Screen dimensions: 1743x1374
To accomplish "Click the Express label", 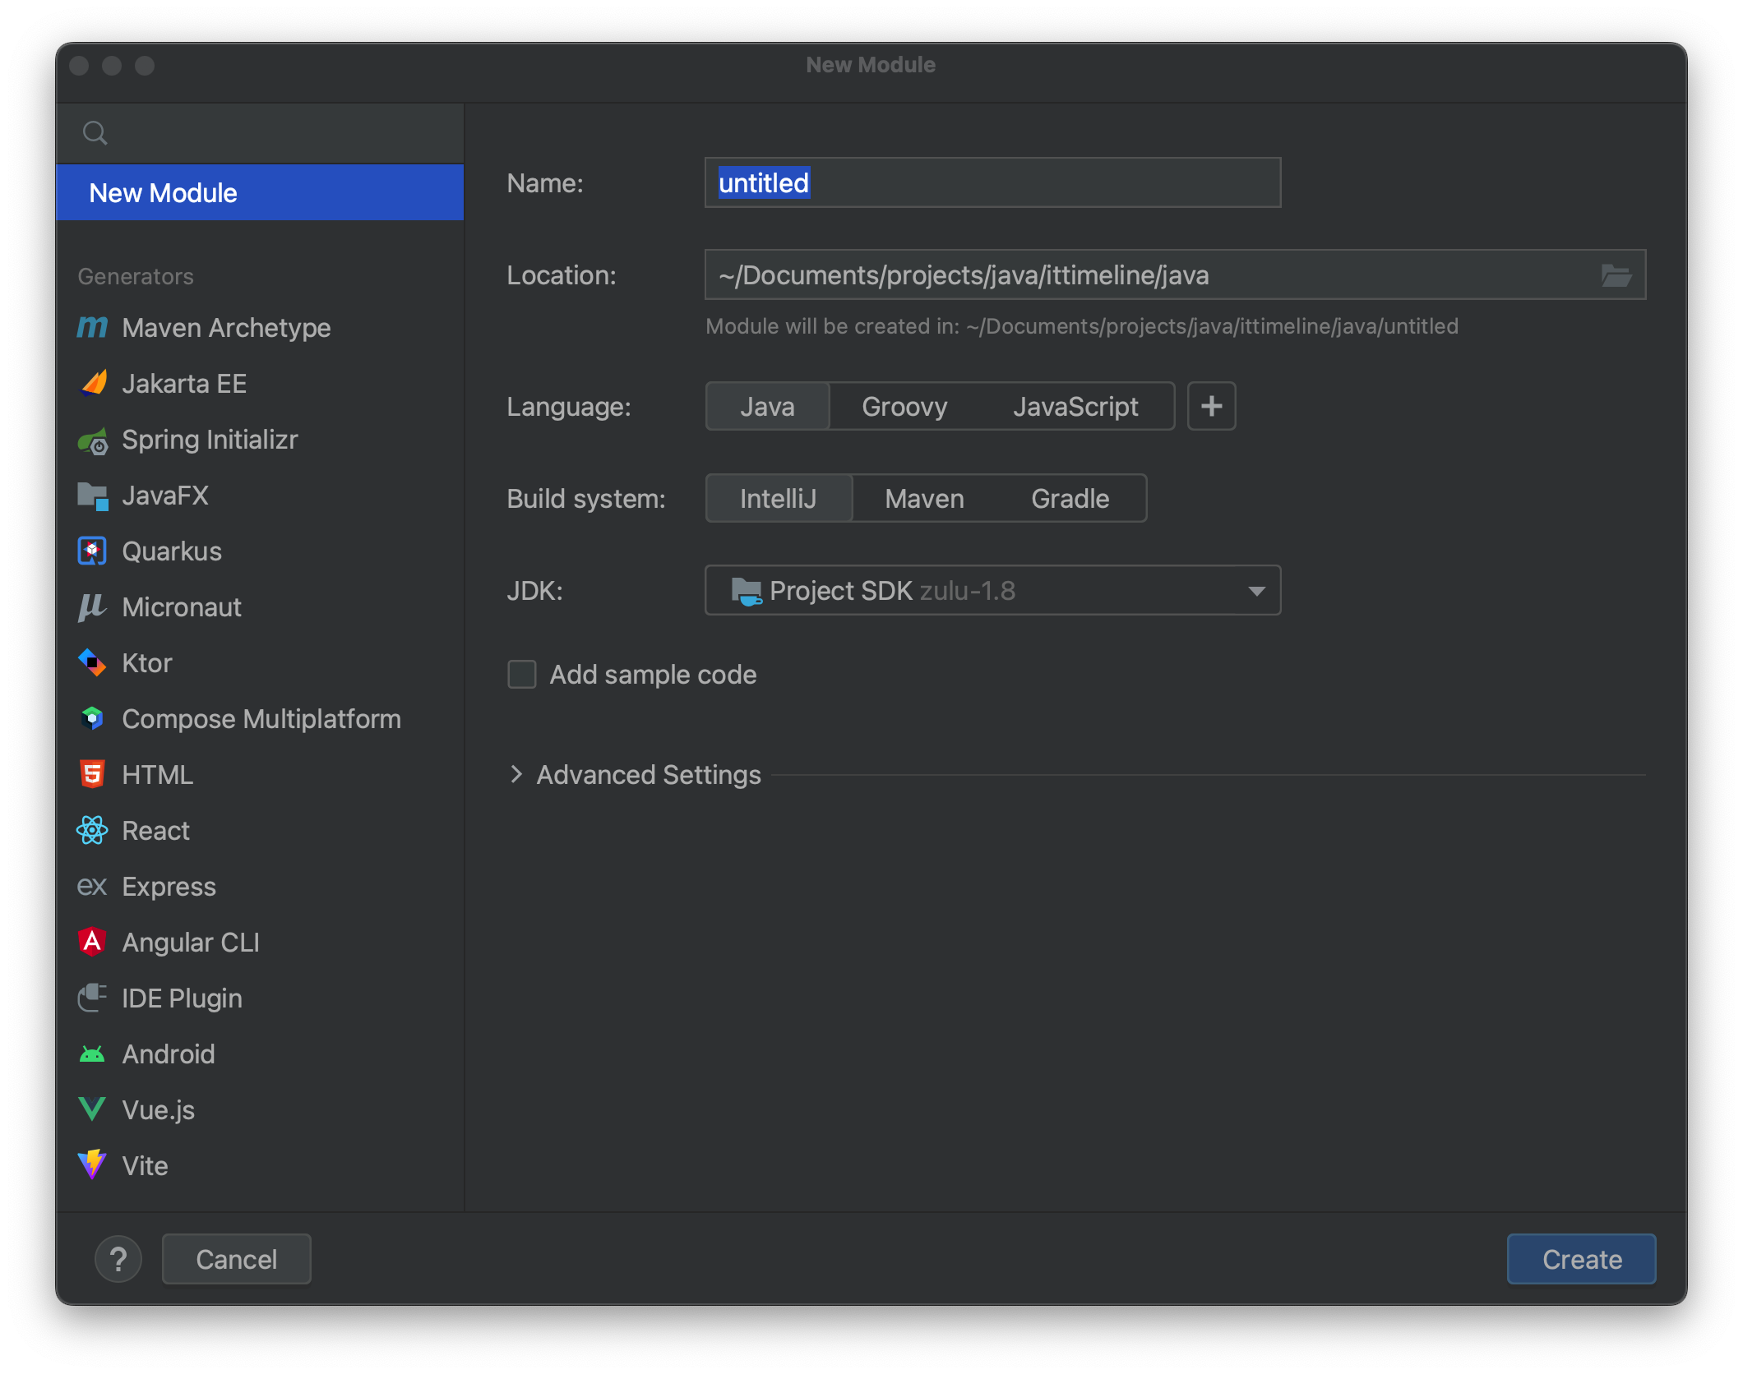I will pyautogui.click(x=169, y=887).
